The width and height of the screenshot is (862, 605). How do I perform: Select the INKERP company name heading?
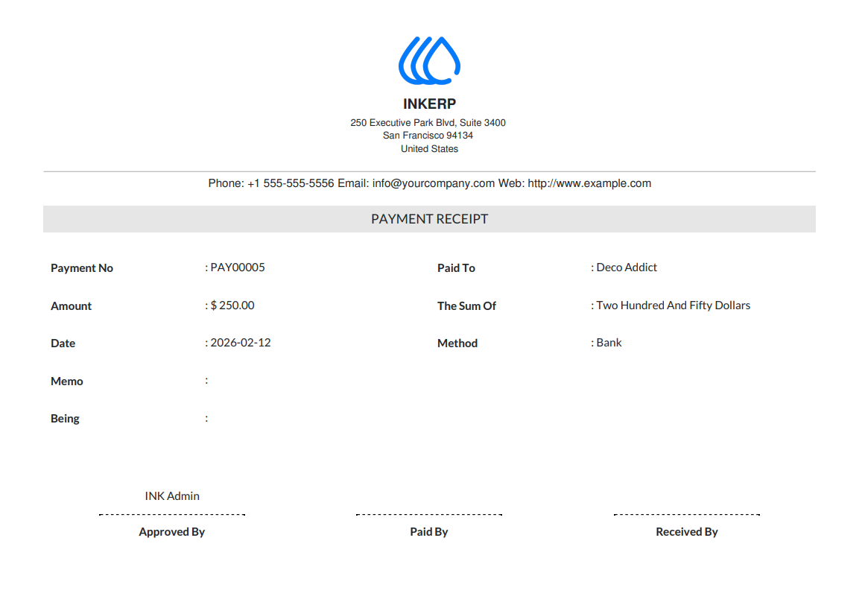(429, 104)
